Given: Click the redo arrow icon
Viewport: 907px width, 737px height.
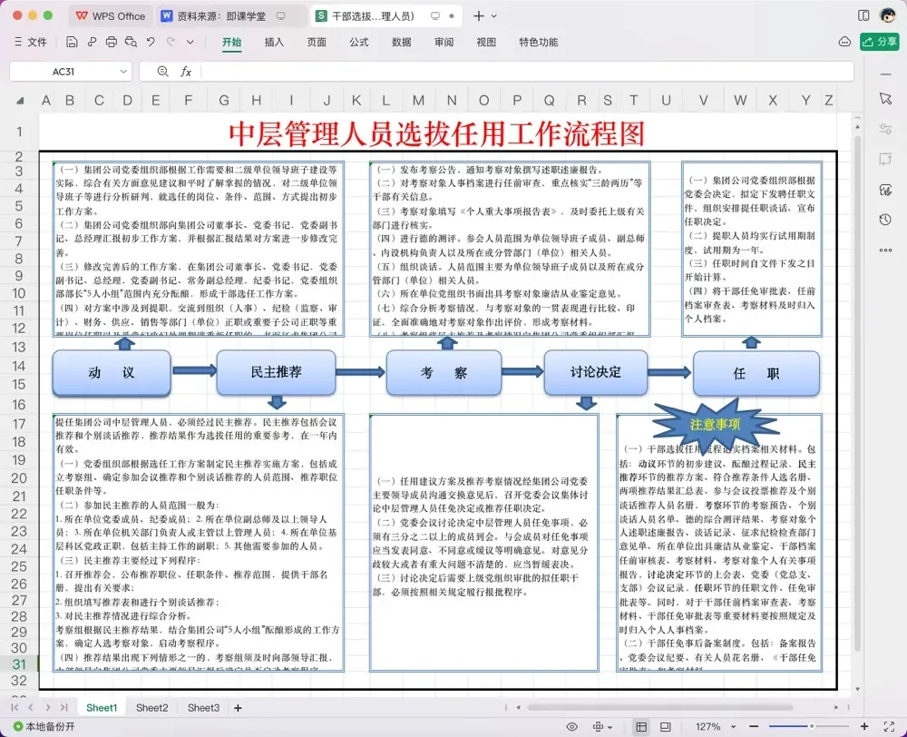Looking at the screenshot, I should (x=171, y=42).
